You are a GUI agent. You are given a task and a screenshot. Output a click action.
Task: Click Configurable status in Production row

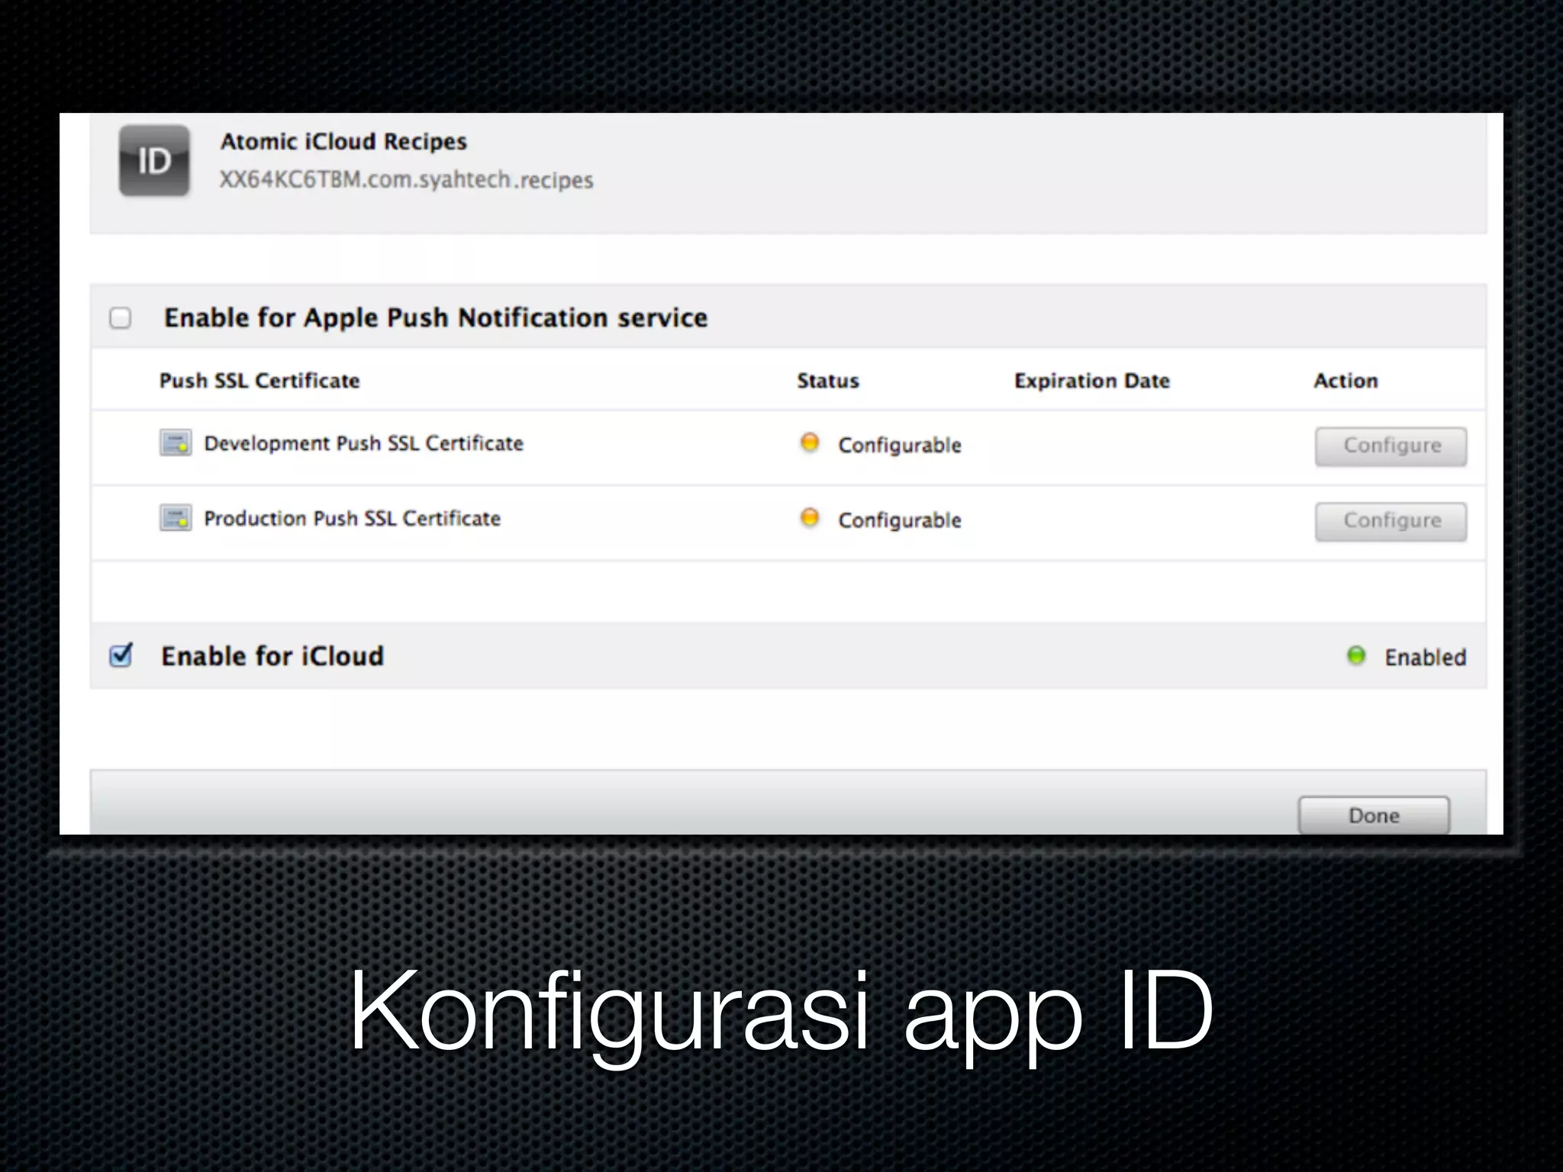tap(900, 520)
